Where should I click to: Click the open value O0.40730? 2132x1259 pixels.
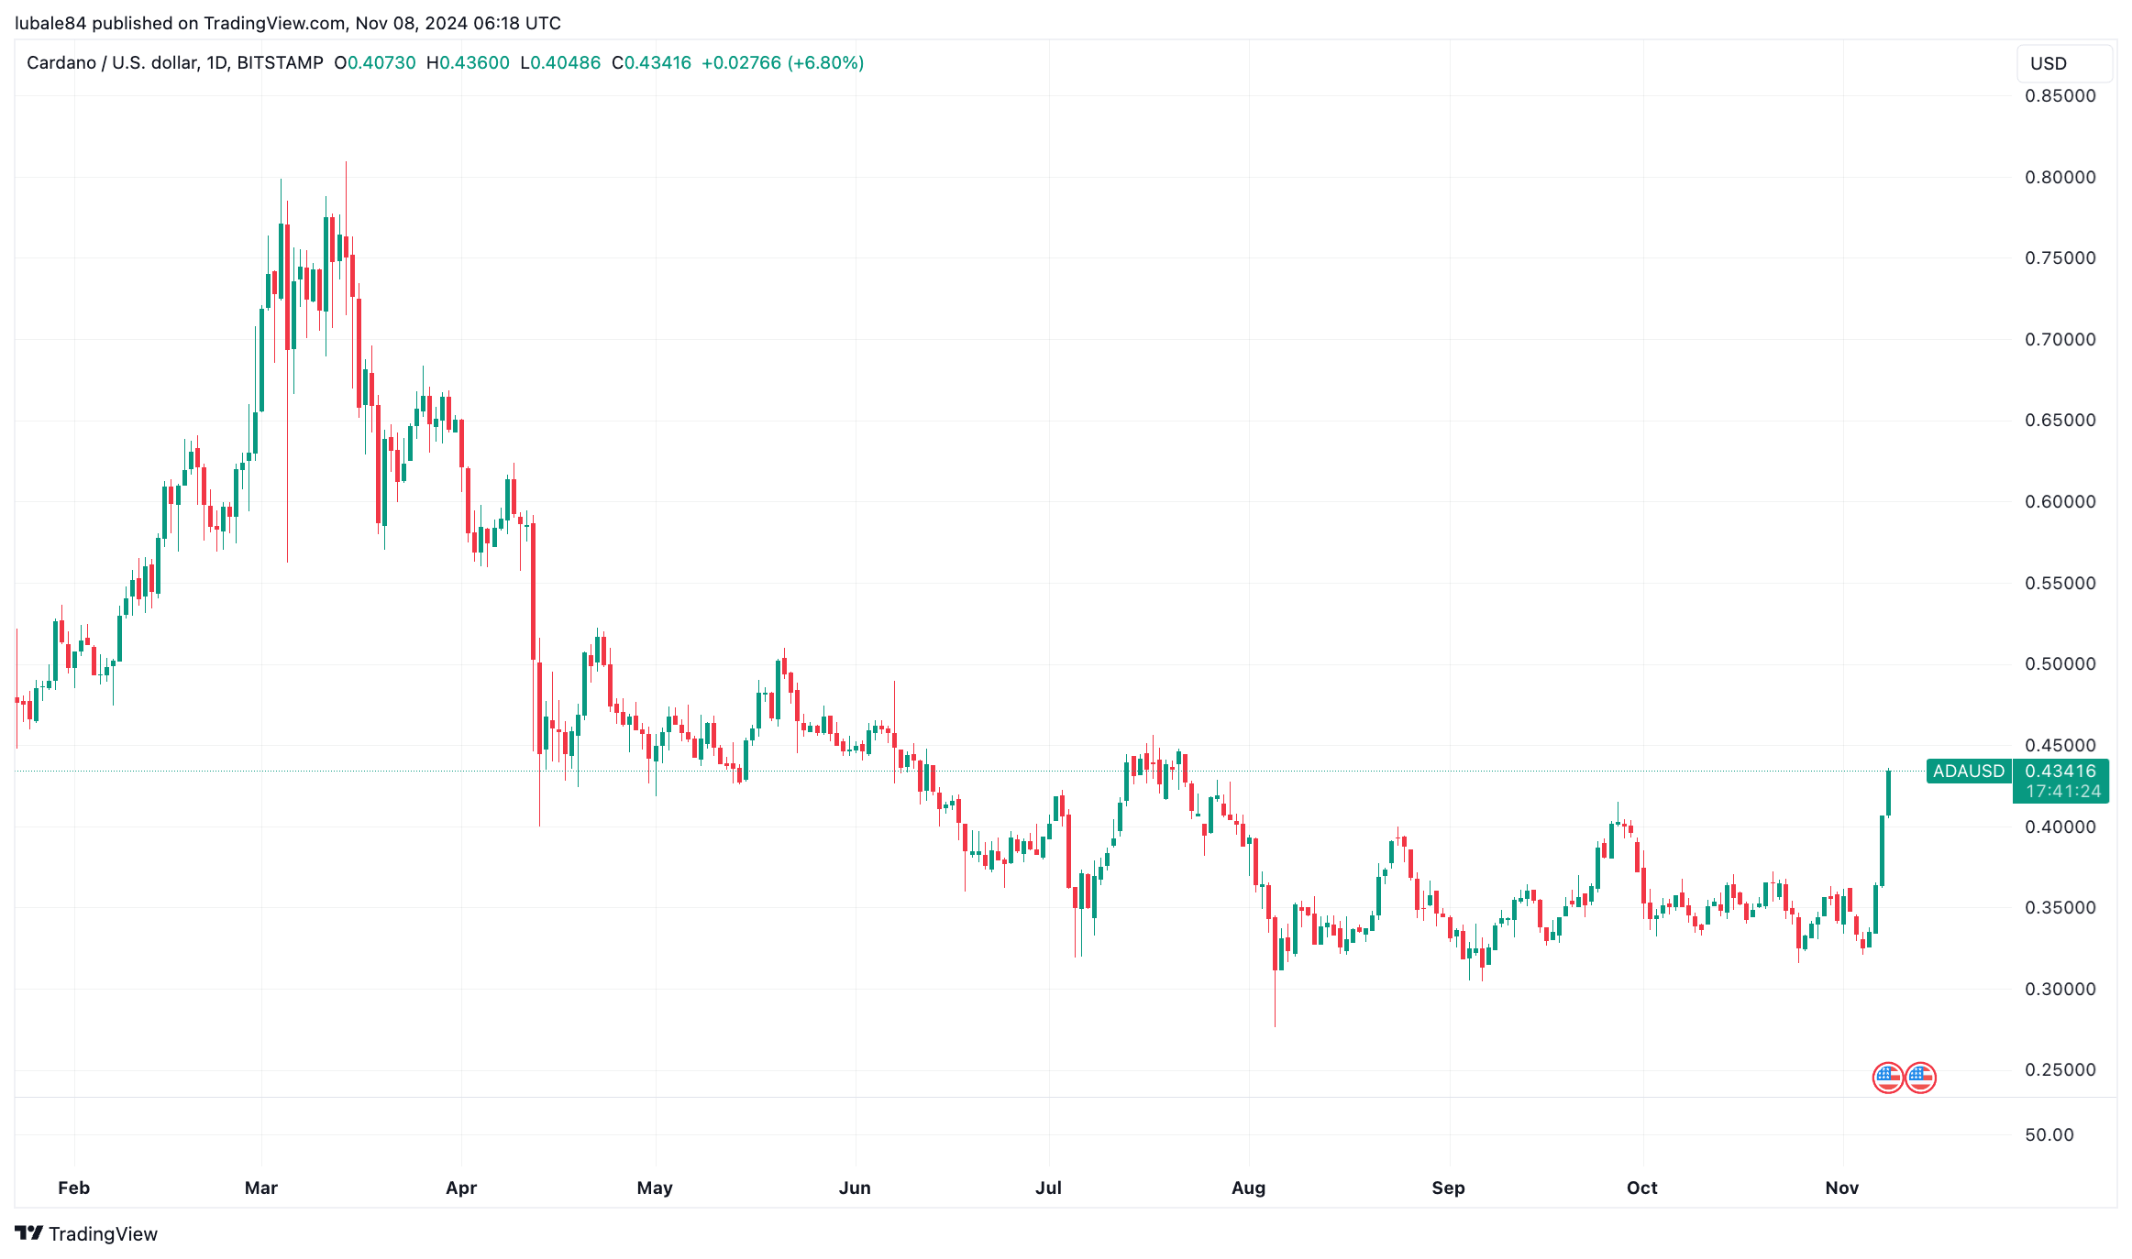click(x=375, y=62)
